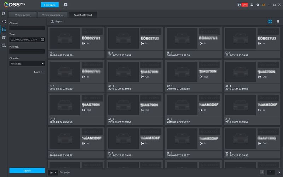Click the i2_1 label dated 23:59:59

click(228, 52)
